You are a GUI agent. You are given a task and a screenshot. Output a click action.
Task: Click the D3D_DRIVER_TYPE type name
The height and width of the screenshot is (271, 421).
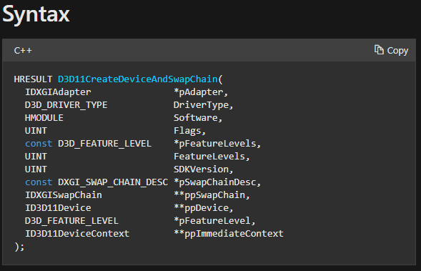(66, 105)
